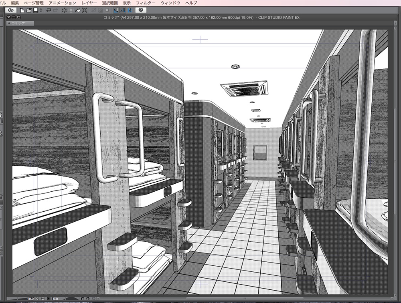The width and height of the screenshot is (401, 303).
Task: Toggle snap to special ruler
Action: pos(123,10)
